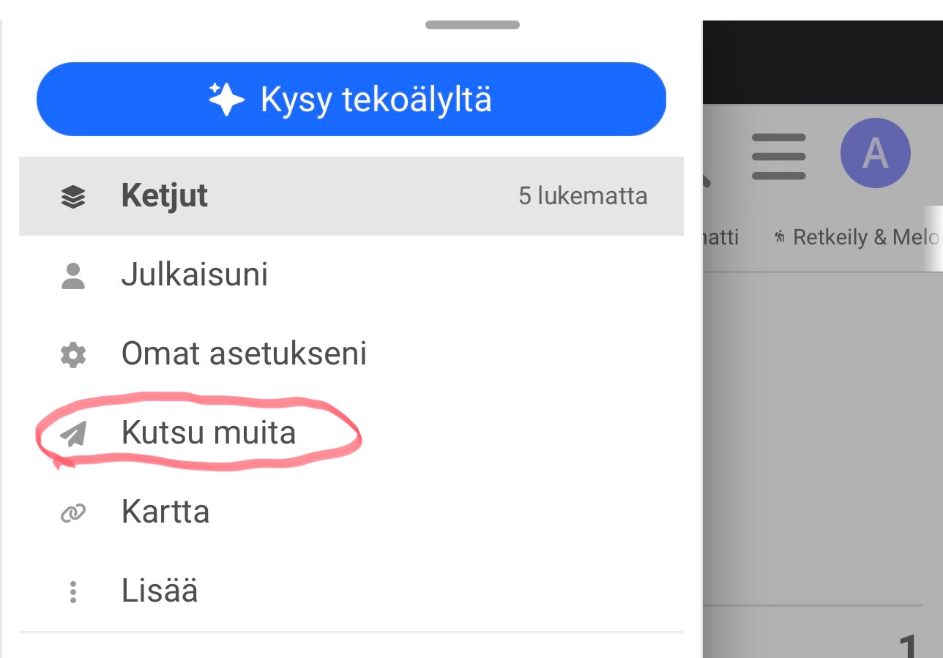Select the Kutsu muita text label
Image resolution: width=943 pixels, height=658 pixels.
(209, 433)
